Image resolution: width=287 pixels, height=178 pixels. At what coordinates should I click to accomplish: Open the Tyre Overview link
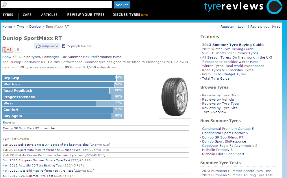pos(214,112)
